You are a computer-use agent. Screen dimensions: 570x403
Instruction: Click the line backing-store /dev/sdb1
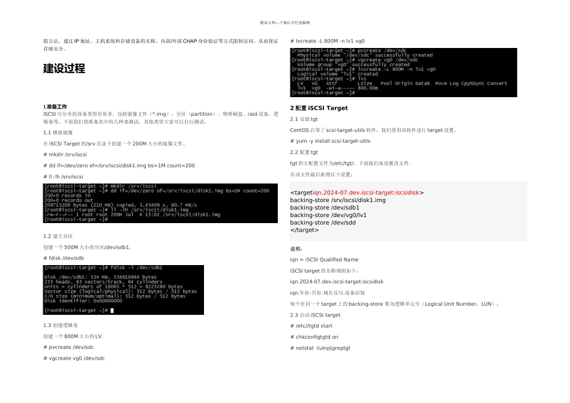click(325, 208)
